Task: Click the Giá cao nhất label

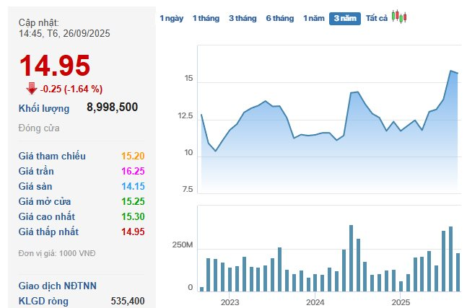Action: [x=48, y=216]
